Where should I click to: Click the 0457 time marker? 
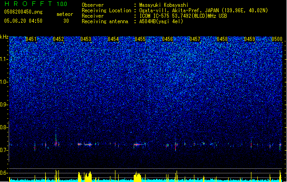195,39
